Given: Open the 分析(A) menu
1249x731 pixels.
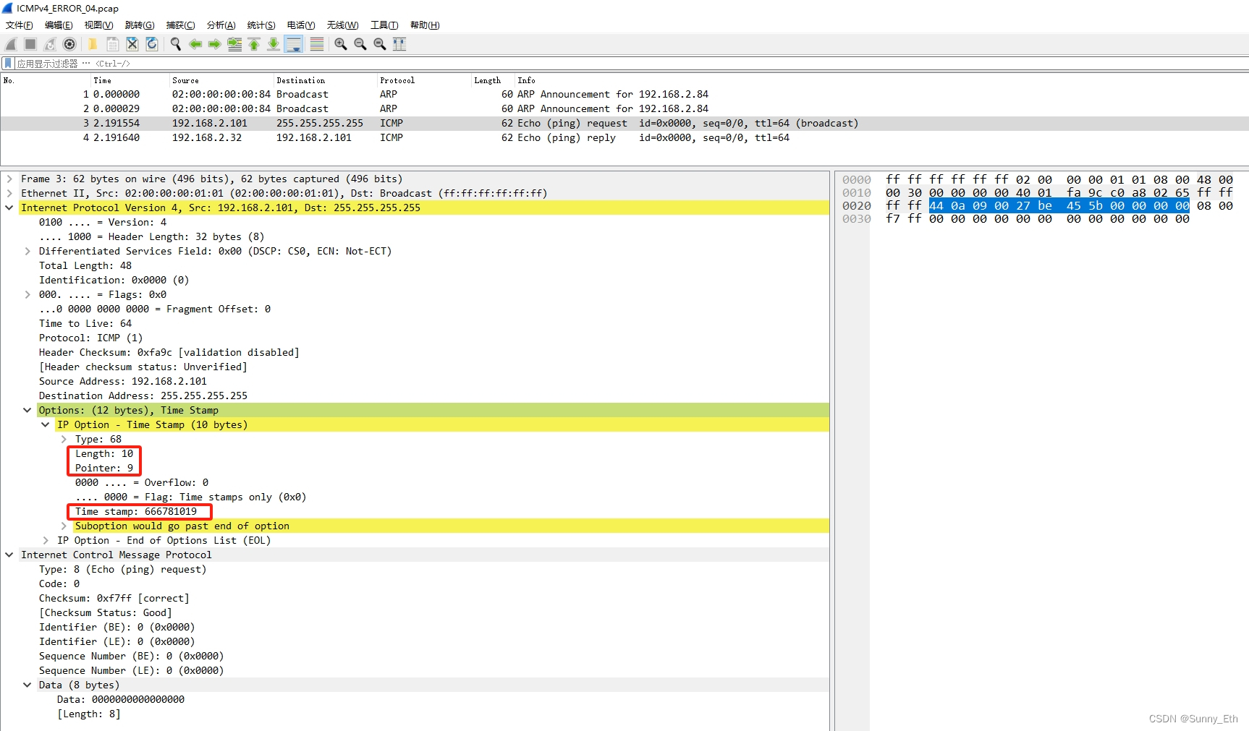Looking at the screenshot, I should click(x=220, y=25).
